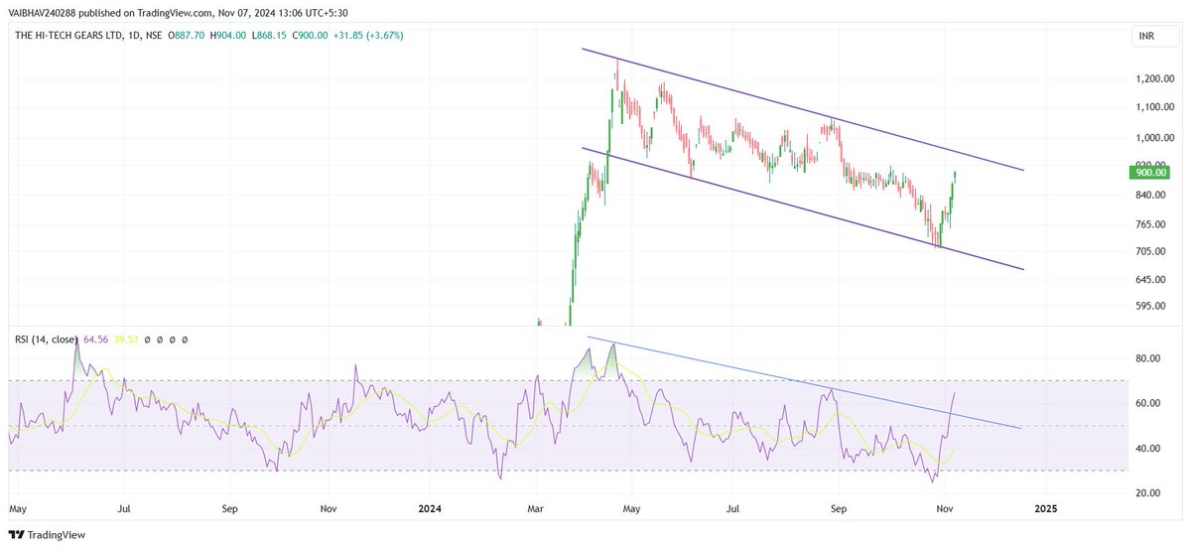Click the 1,200.00 price axis label
The height and width of the screenshot is (549, 1191).
[1154, 79]
